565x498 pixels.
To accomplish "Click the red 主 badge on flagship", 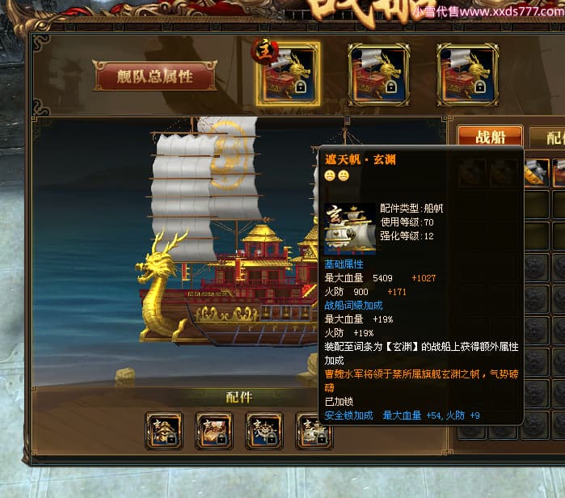I will (x=265, y=52).
